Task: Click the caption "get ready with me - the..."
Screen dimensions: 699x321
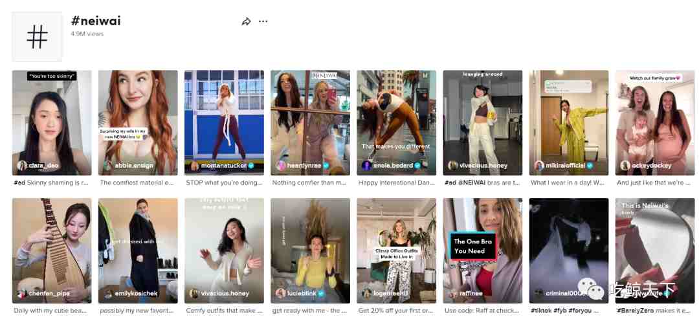Action: 309,311
